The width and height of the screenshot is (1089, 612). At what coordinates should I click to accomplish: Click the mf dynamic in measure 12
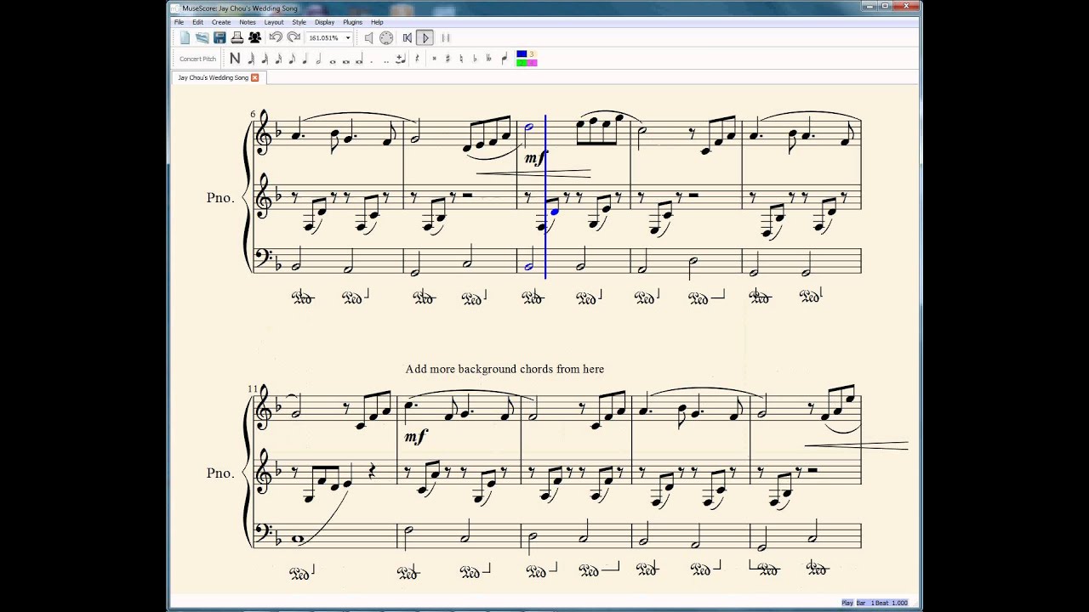(x=415, y=437)
